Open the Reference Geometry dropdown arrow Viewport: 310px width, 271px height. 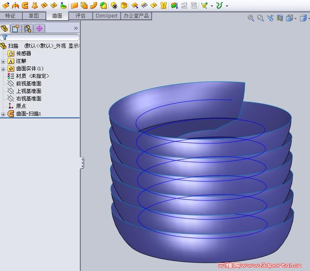tap(212, 6)
